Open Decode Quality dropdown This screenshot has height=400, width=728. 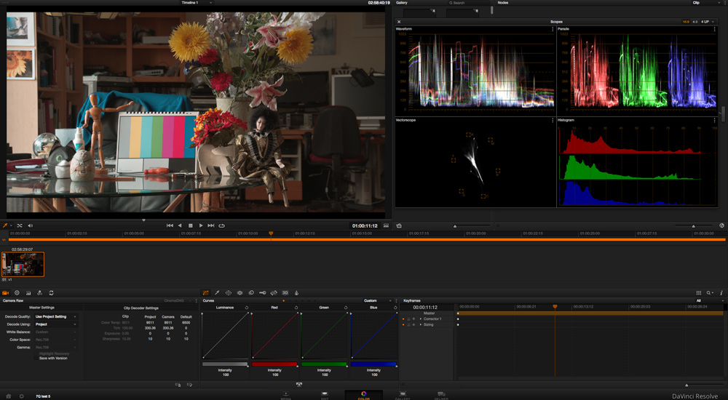(55, 316)
